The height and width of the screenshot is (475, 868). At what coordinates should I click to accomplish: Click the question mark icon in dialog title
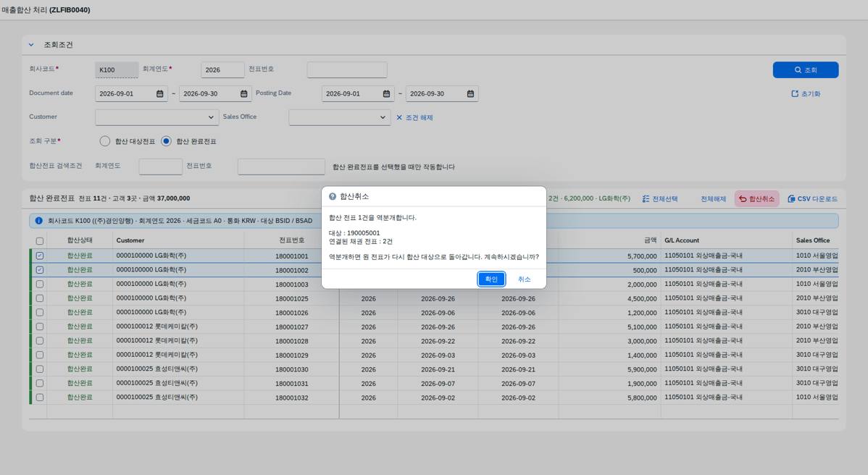[332, 196]
